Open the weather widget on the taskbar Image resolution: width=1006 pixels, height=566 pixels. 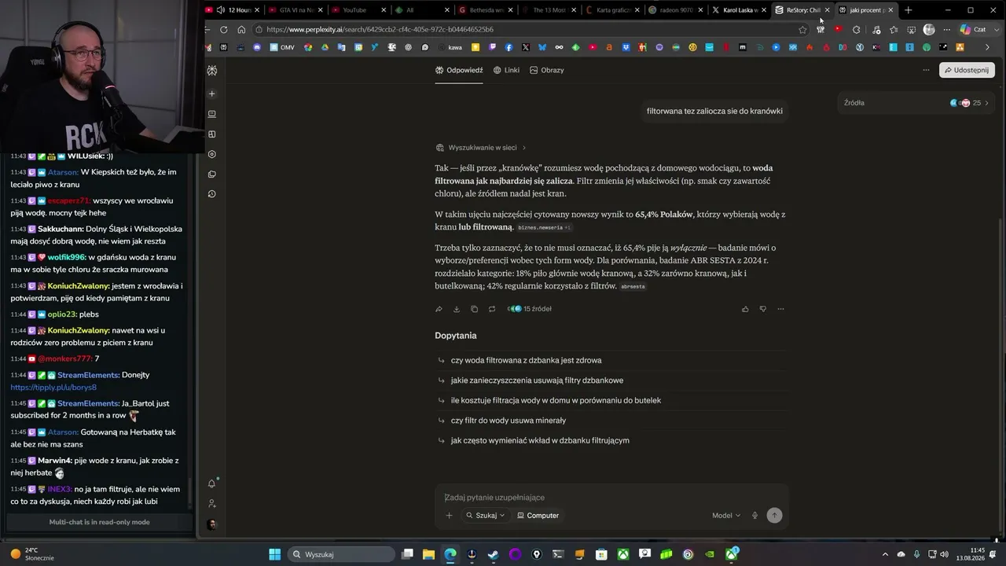click(31, 554)
